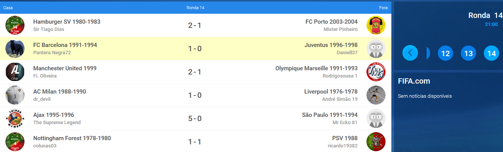Image resolution: width=503 pixels, height=152 pixels.
Task: Open Hamburger SV vs FC Porto score
Action: tap(195, 26)
